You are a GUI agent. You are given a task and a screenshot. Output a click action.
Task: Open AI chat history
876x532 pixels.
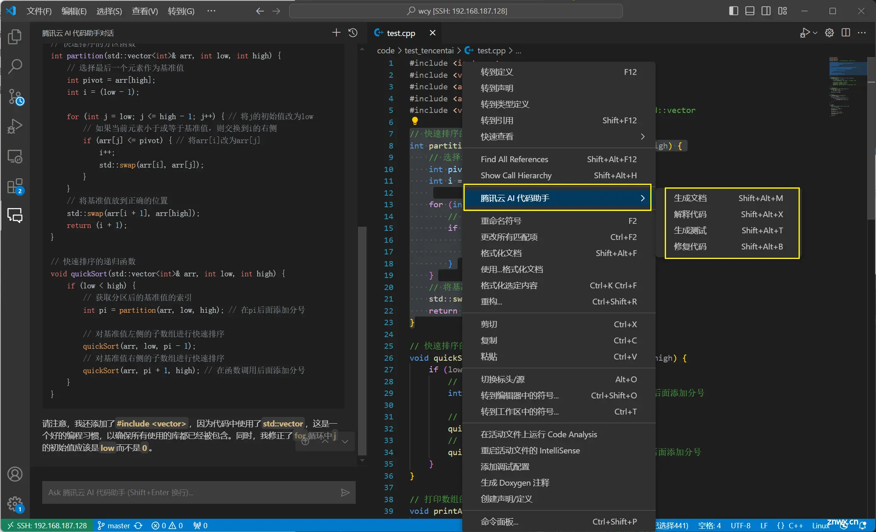353,33
